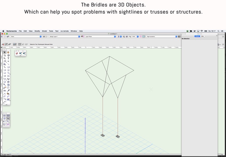Choose the Zoom magnifier tool

point(5,58)
